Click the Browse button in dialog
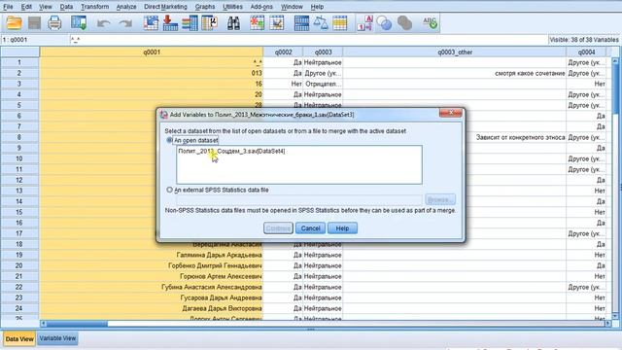 click(440, 199)
